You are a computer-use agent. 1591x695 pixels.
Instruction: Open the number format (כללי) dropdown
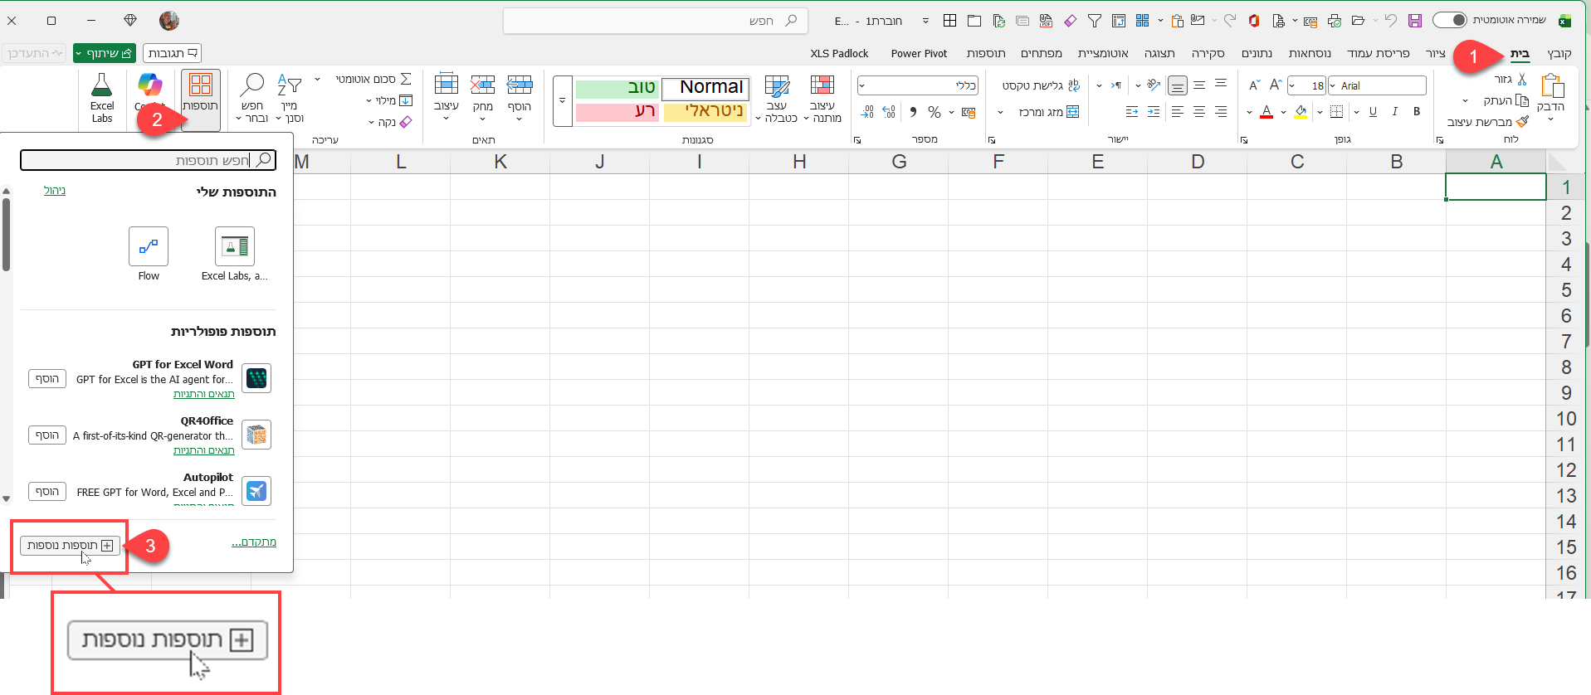(862, 85)
